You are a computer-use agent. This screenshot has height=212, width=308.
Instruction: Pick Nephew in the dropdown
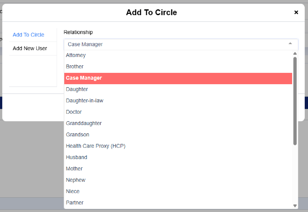76,180
